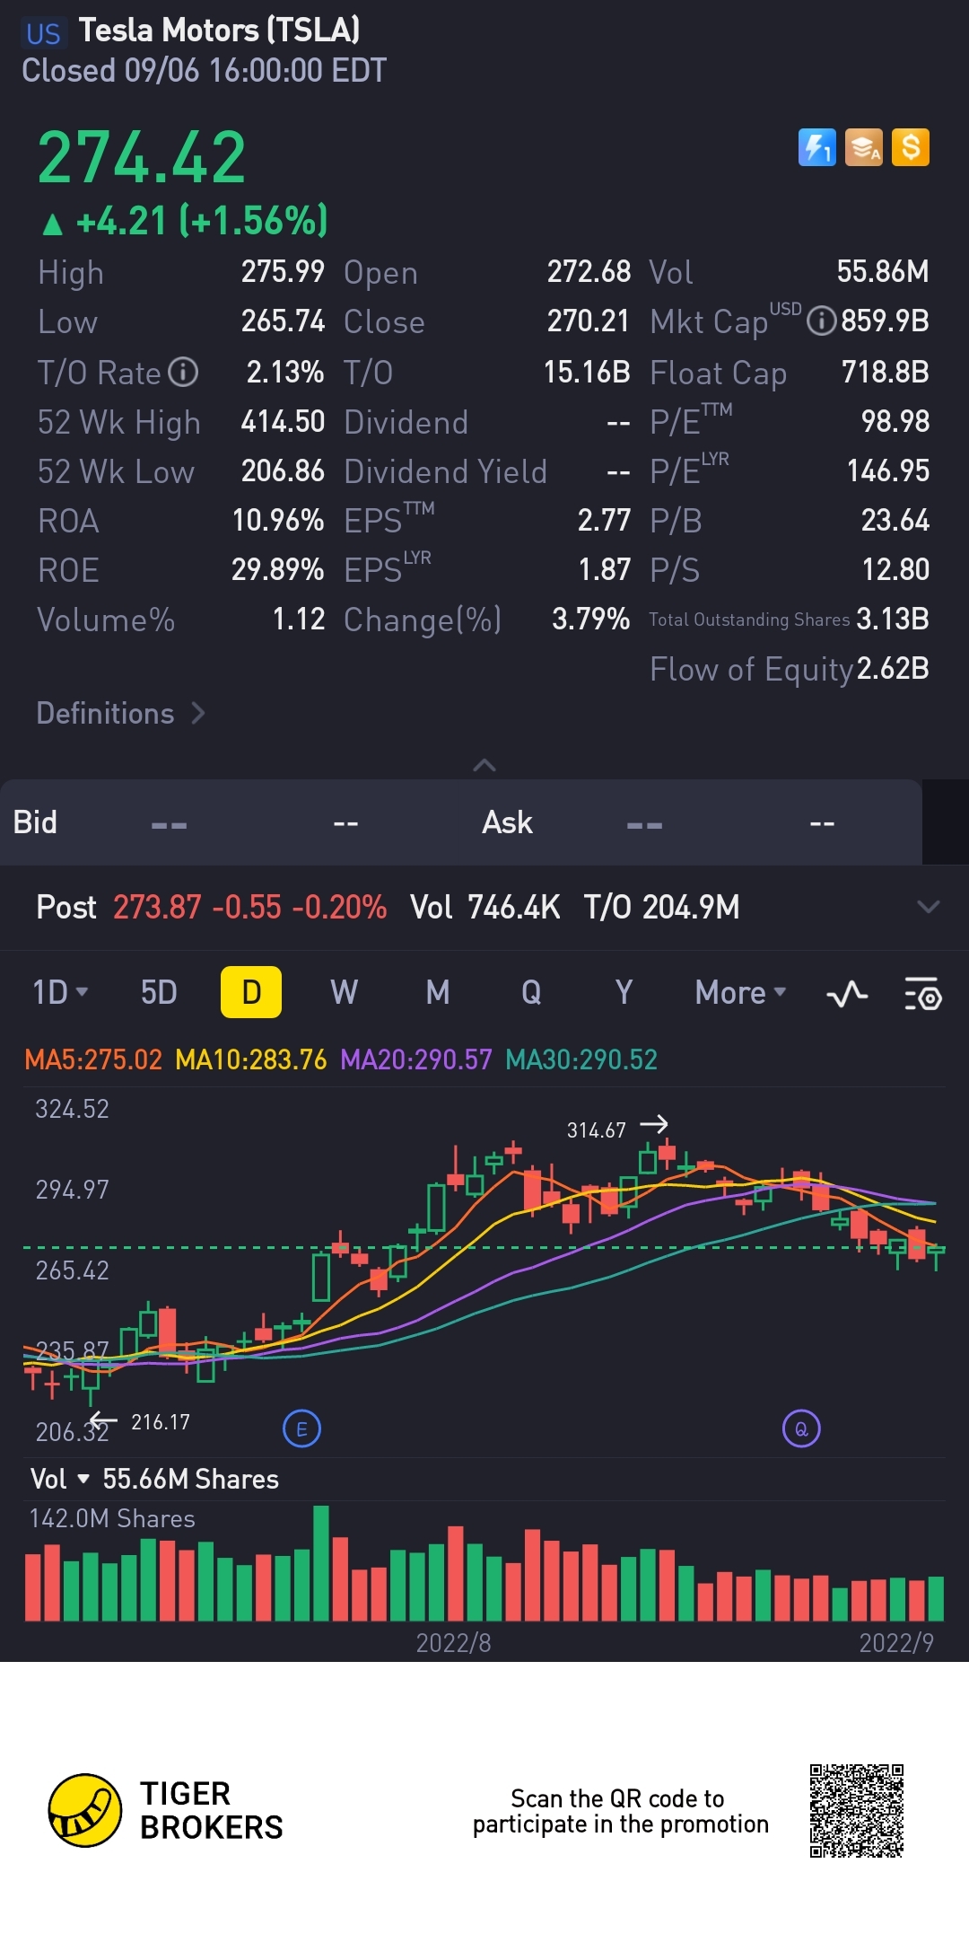Tap the earnings E marker on chart
The image size is (969, 1960).
[x=301, y=1428]
